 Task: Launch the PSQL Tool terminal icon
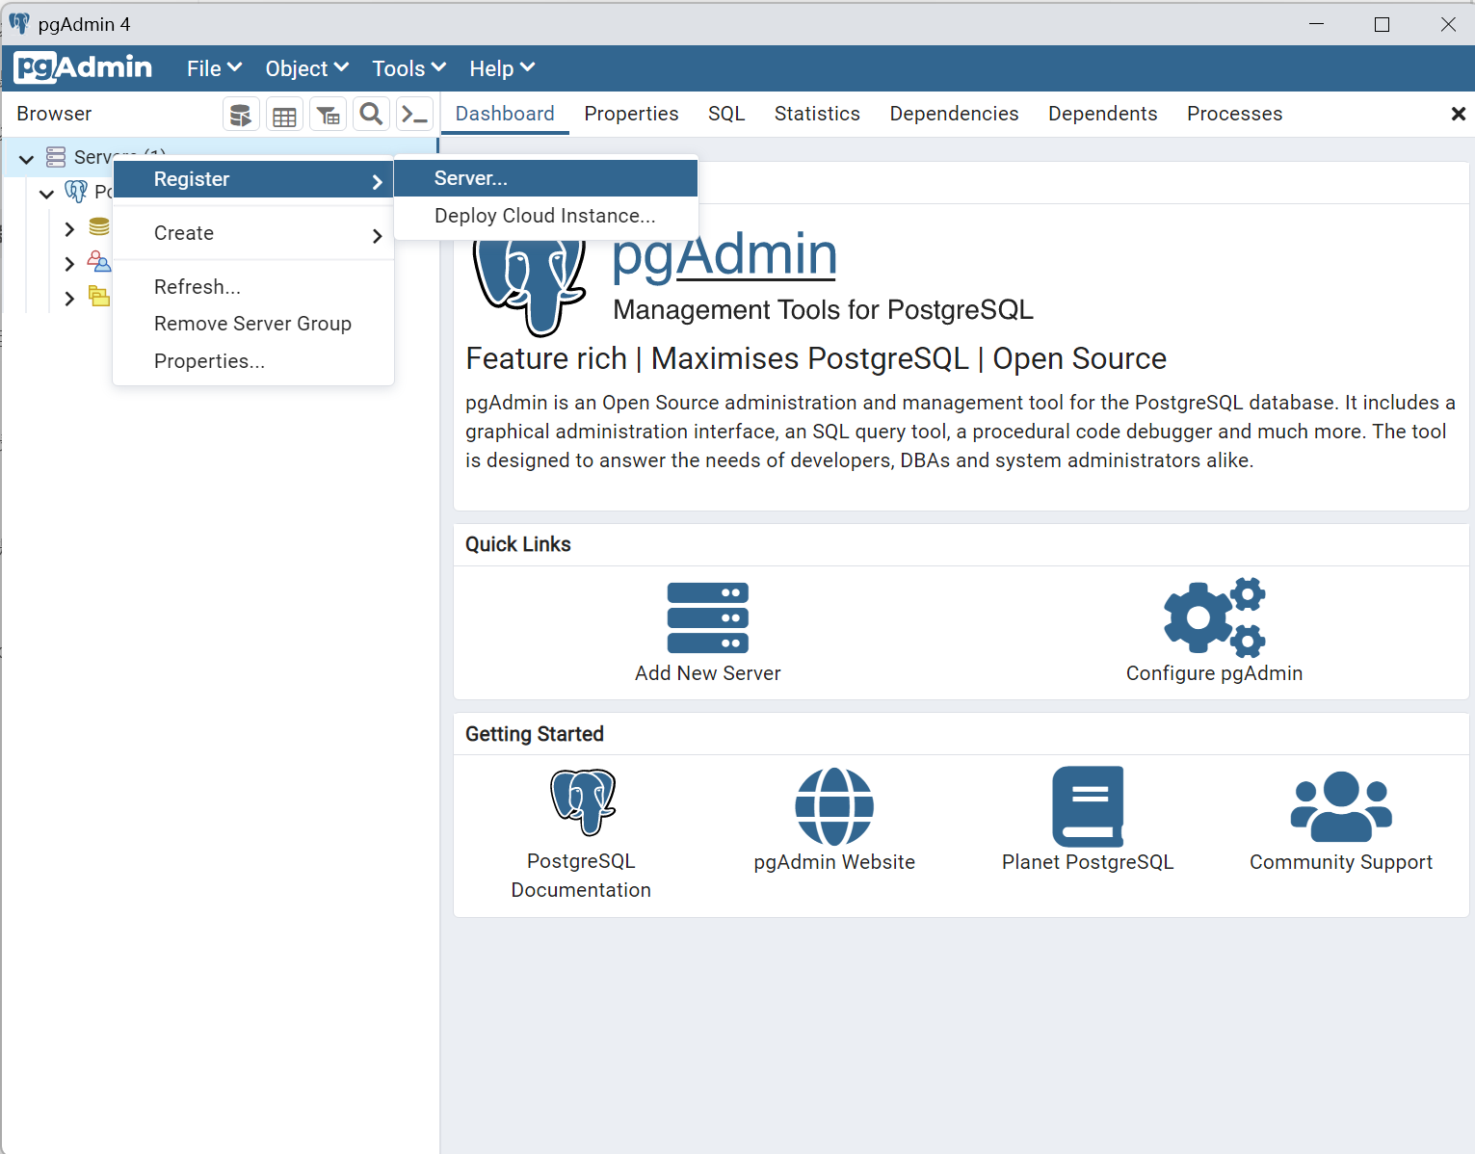414,115
